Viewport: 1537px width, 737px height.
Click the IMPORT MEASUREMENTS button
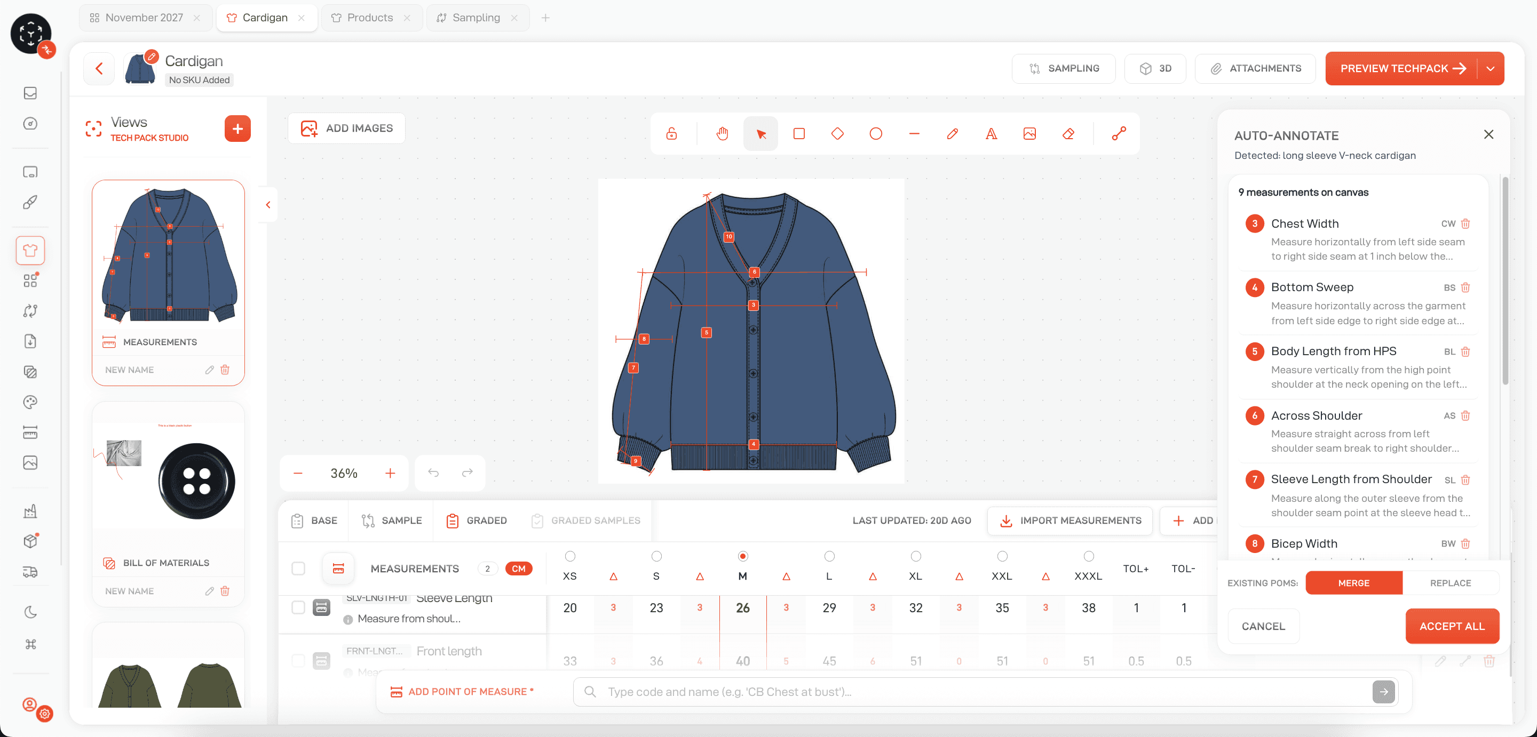[1071, 520]
